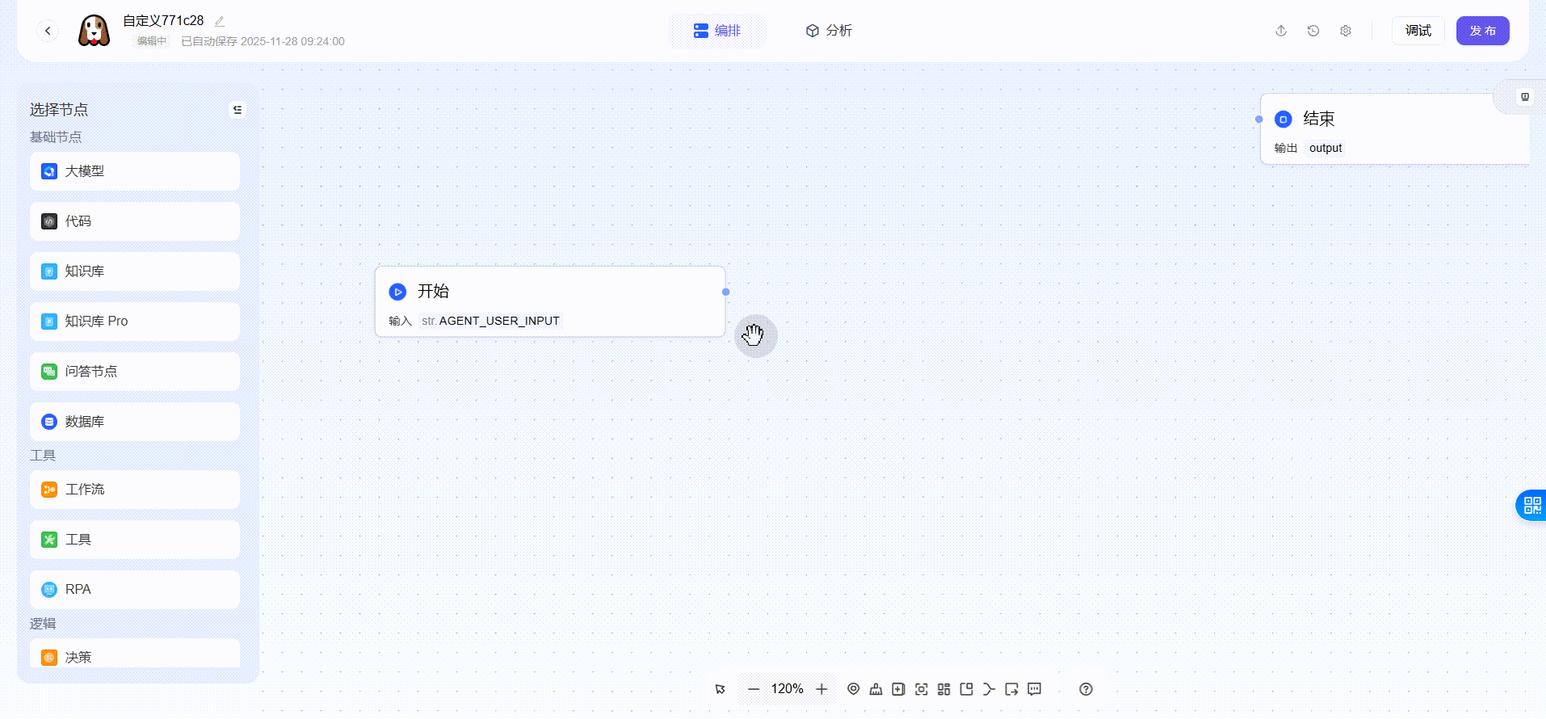Collapse the 选择节点 sidebar panel
The image size is (1546, 719).
[x=237, y=110]
